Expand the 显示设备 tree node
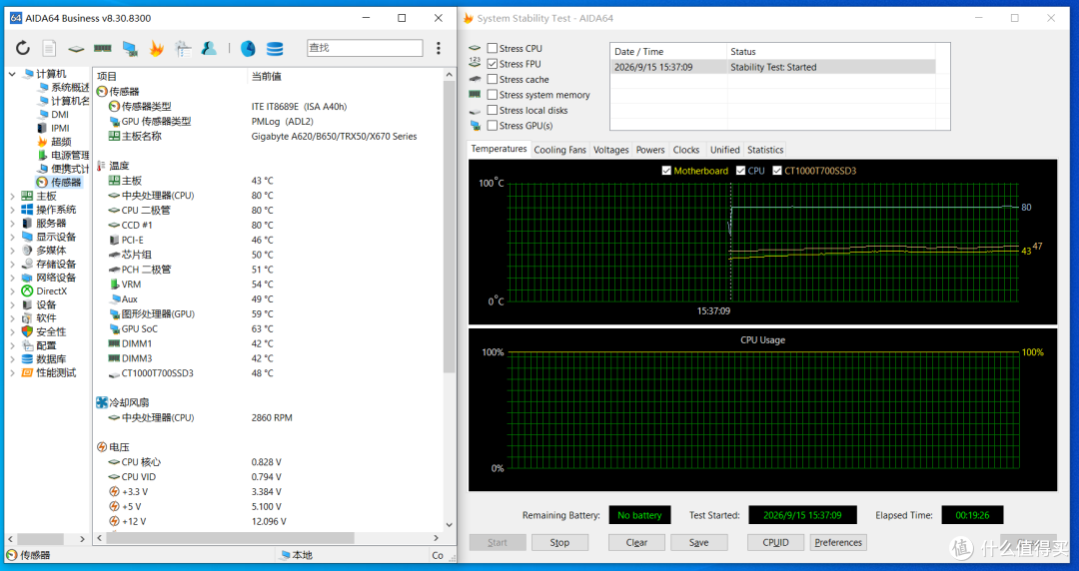 pyautogui.click(x=12, y=237)
